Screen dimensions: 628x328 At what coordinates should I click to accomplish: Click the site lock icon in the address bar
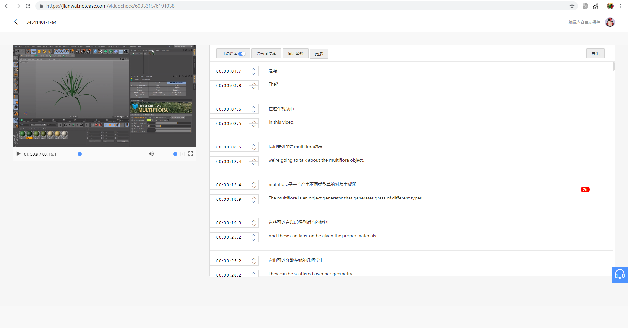coord(41,6)
